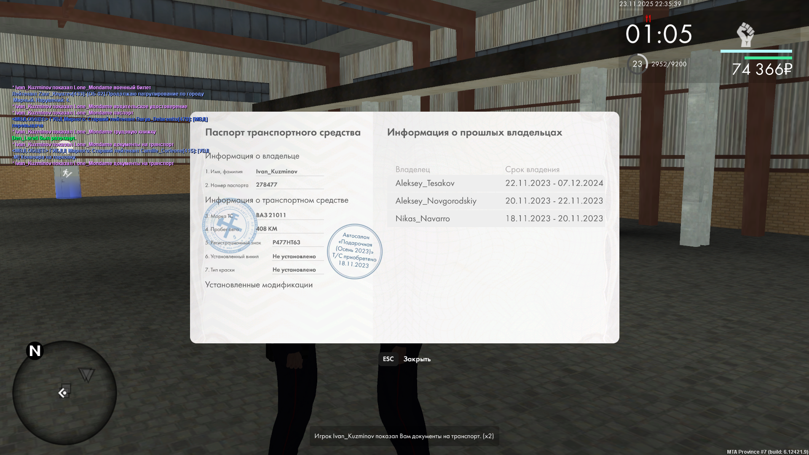Screen dimensions: 809x455
Task: Click the health bar under the fist
Action: (x=756, y=51)
